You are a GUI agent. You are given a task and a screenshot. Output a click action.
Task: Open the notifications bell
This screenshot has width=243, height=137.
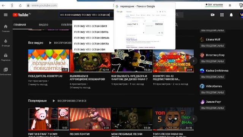point(231,15)
